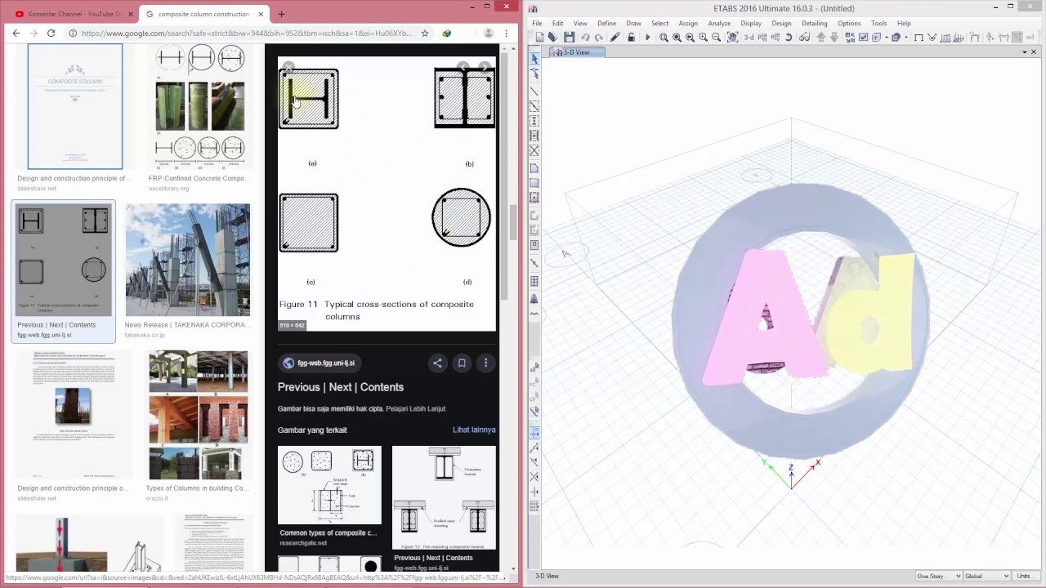This screenshot has width=1046, height=588.
Task: Open the Assign menu in ETABS
Action: (688, 23)
